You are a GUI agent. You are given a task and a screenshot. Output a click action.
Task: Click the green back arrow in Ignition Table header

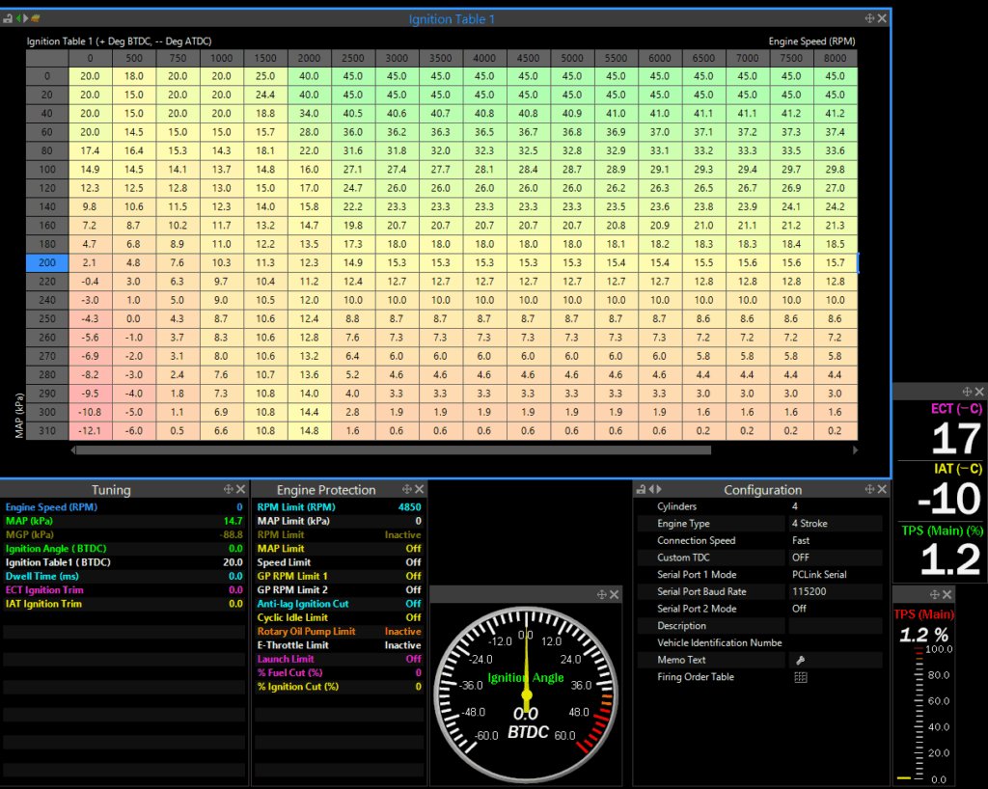[18, 17]
